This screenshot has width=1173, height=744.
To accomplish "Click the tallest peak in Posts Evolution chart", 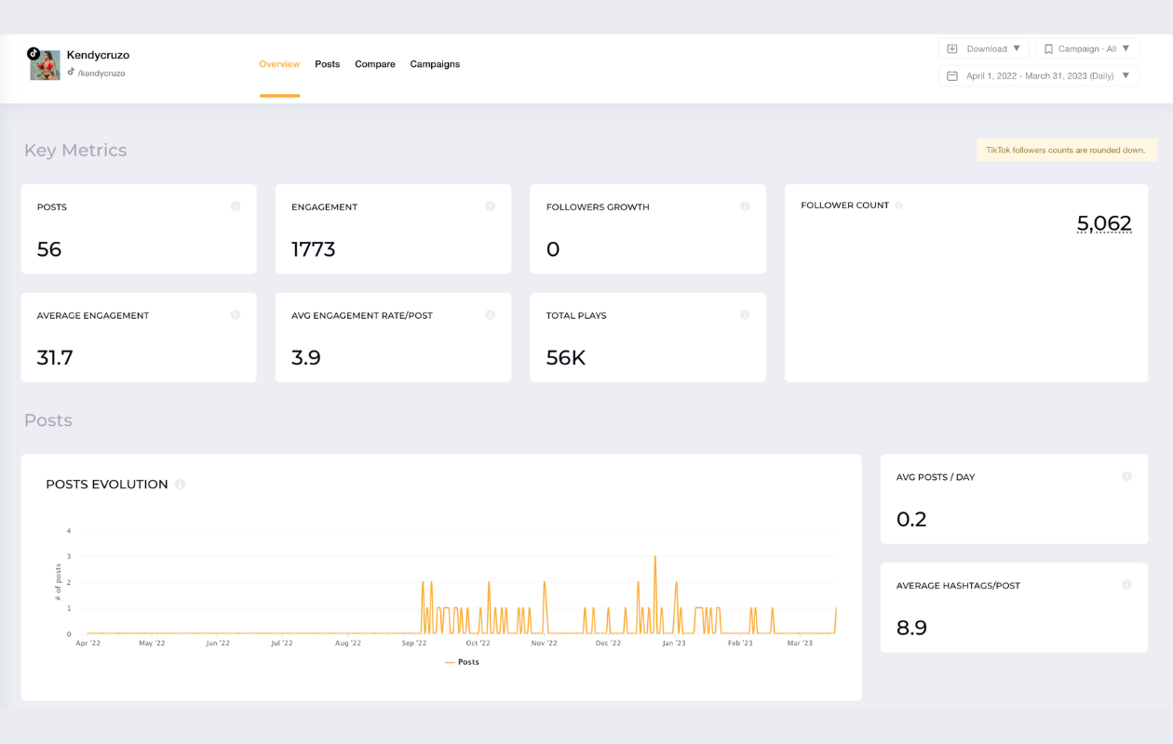I will coord(655,557).
